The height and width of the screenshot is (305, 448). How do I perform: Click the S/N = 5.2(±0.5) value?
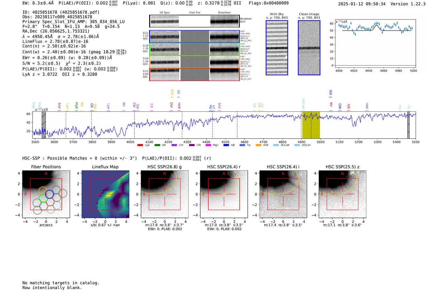point(41,63)
